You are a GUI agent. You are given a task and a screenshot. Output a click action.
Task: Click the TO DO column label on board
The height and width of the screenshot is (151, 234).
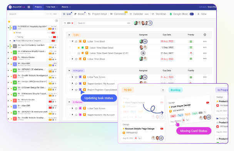click(128, 90)
